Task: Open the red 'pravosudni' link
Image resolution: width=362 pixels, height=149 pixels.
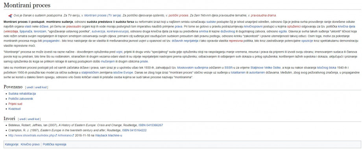Action: (74, 26)
